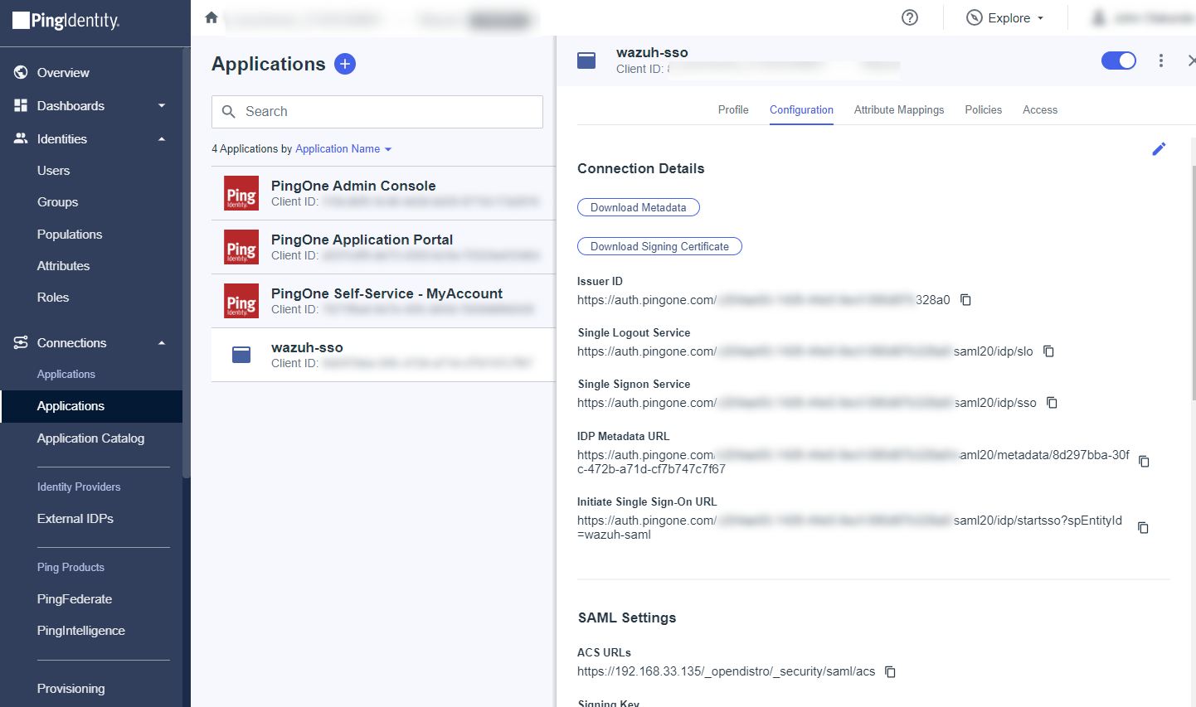The height and width of the screenshot is (707, 1196).
Task: Copy the Single Signon Service URL
Action: [1052, 403]
